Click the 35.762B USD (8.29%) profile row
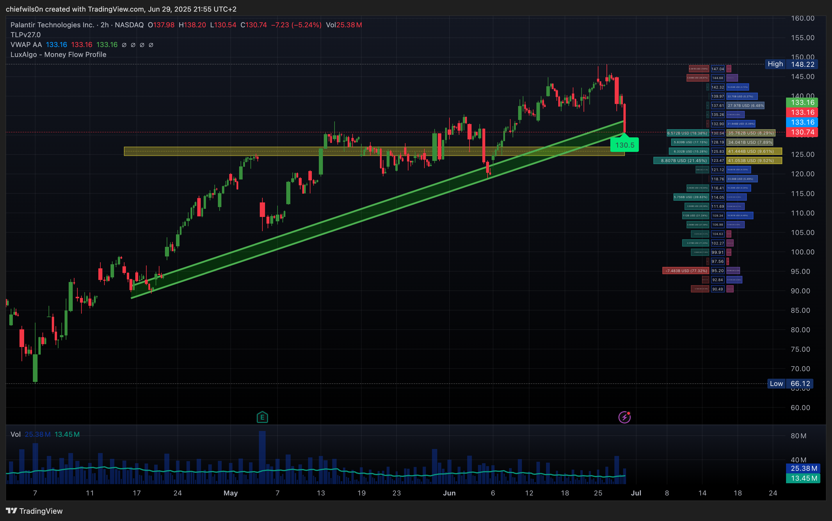The height and width of the screenshot is (521, 832). click(x=751, y=133)
